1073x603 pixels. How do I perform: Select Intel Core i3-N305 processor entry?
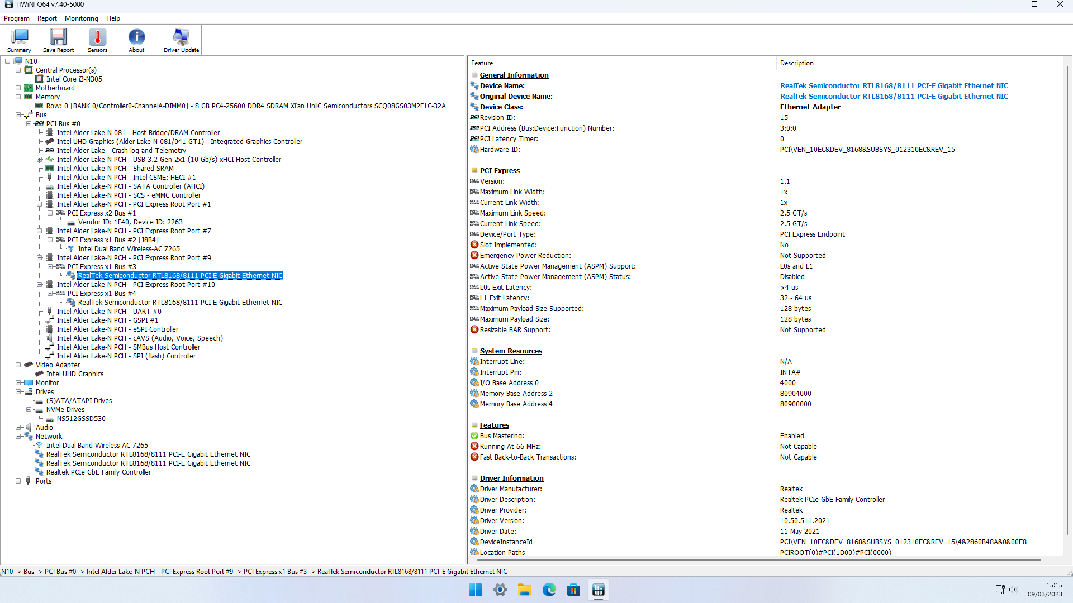click(x=74, y=79)
